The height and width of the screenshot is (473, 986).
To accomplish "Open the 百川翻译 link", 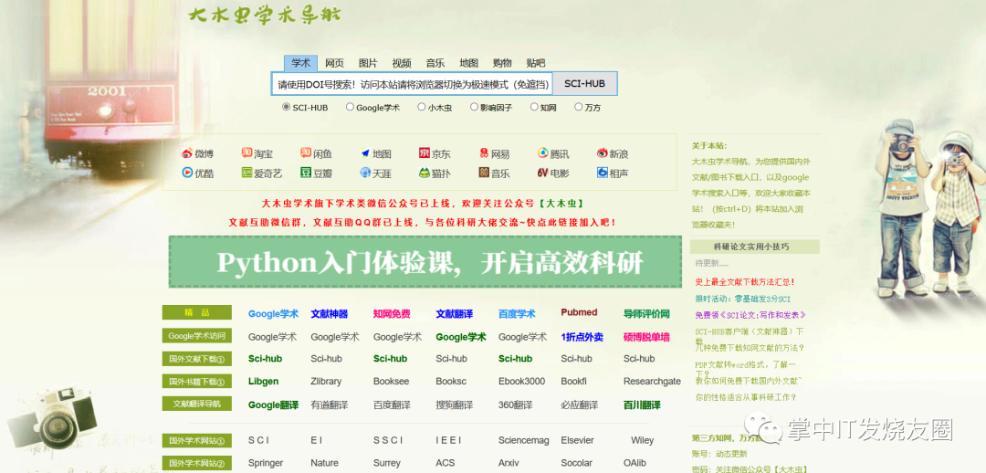I will click(642, 405).
